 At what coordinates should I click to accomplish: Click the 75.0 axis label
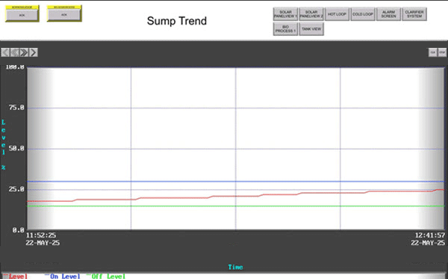pyautogui.click(x=16, y=108)
